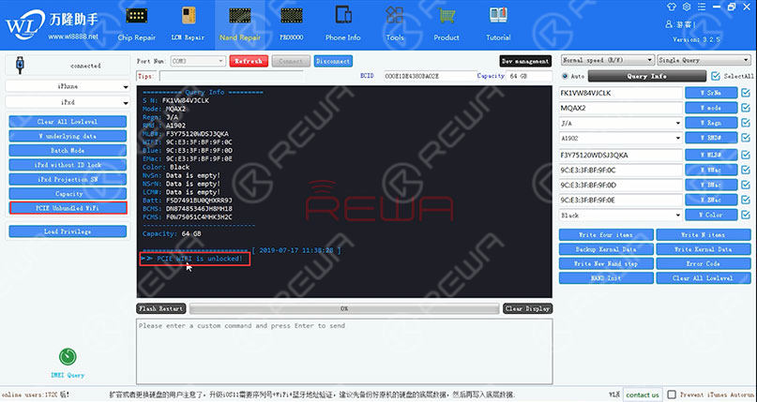The height and width of the screenshot is (402, 757).
Task: Click iPad without ID lock button
Action: point(68,165)
